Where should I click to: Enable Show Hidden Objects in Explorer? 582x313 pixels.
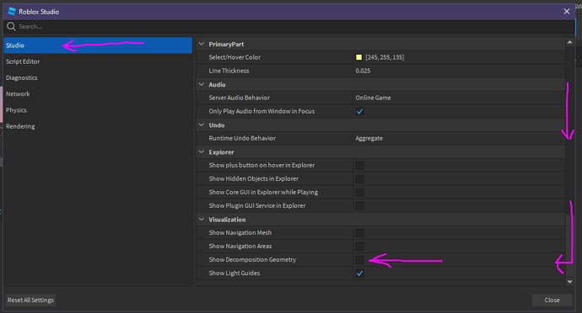[359, 179]
